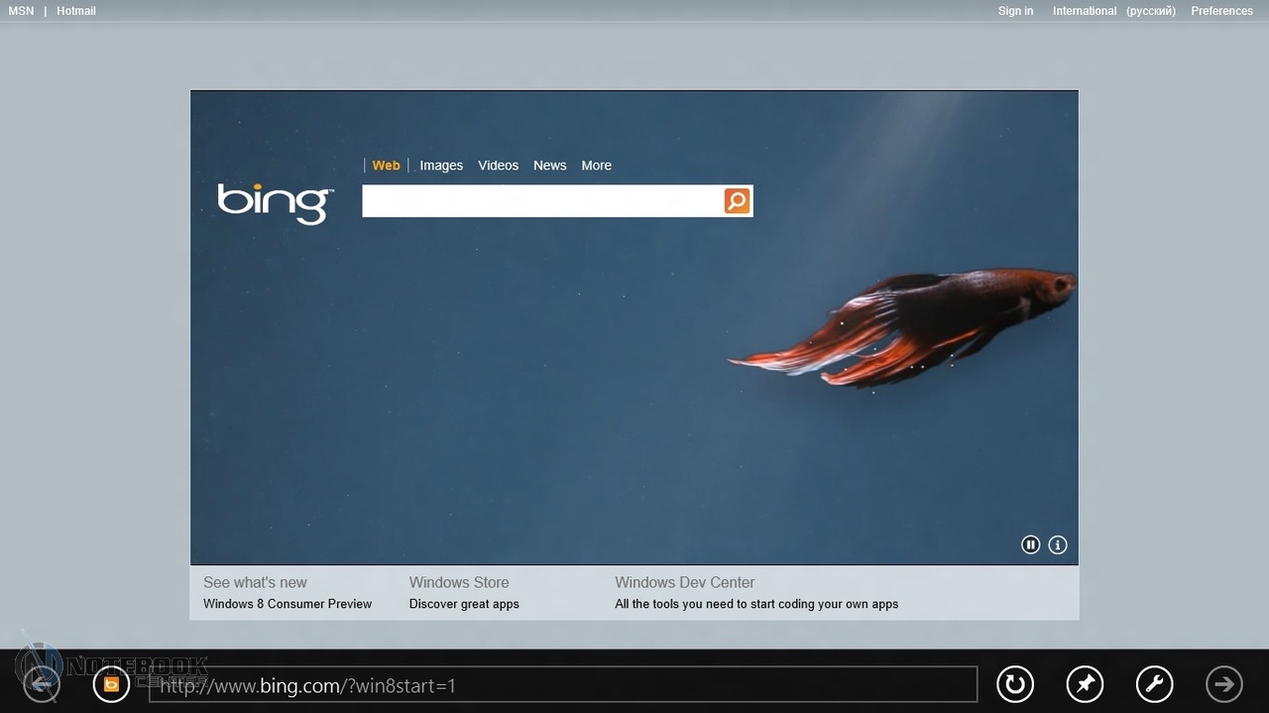Switch to the Images search tab
Viewport: 1269px width, 713px height.
[441, 166]
